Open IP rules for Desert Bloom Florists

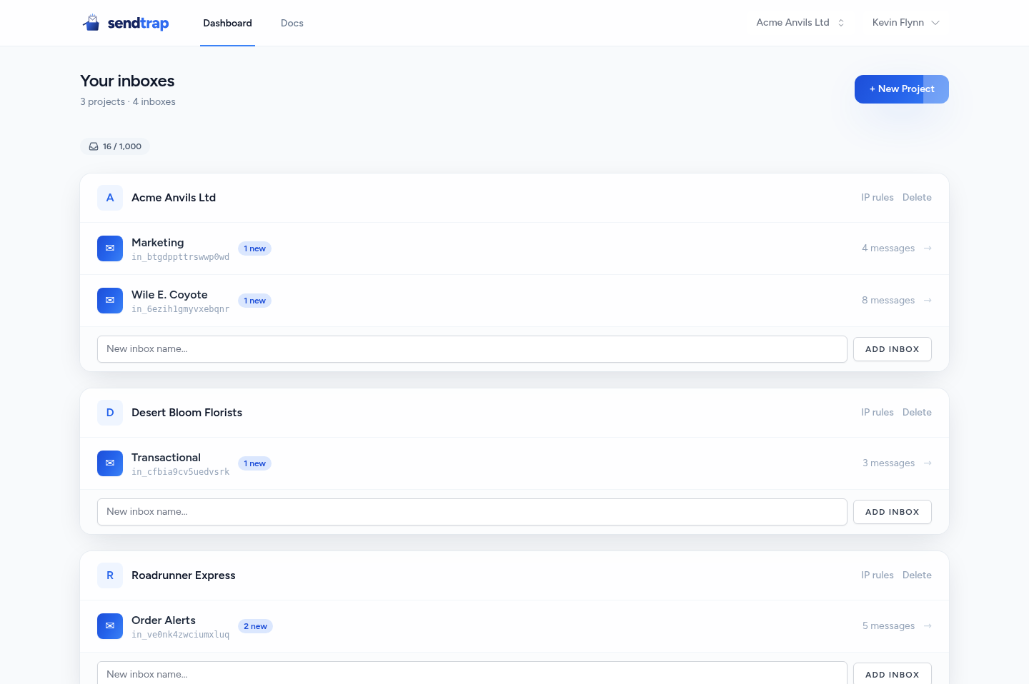878,413
